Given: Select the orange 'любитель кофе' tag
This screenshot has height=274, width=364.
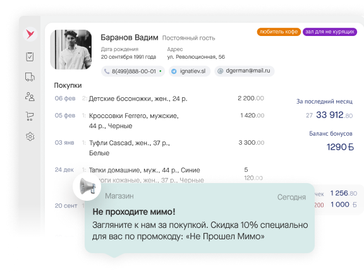Looking at the screenshot, I should point(279,32).
